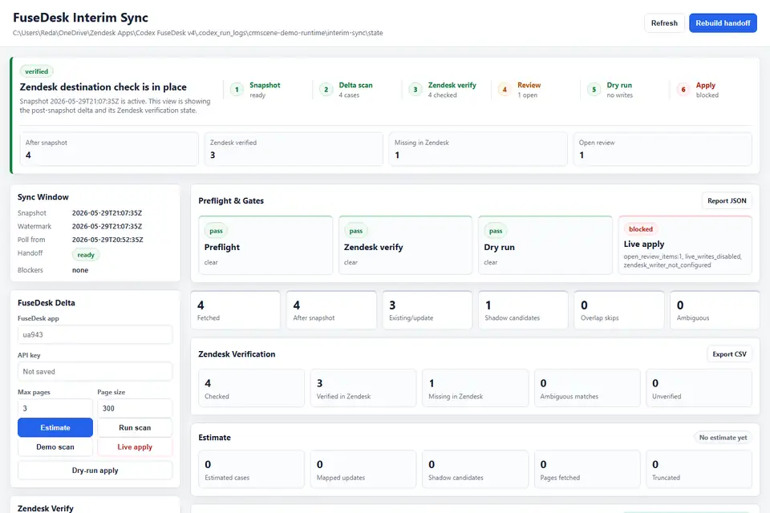Screen dimensions: 770x513
Task: Click live apply blocker reasons text
Action: pos(683,261)
